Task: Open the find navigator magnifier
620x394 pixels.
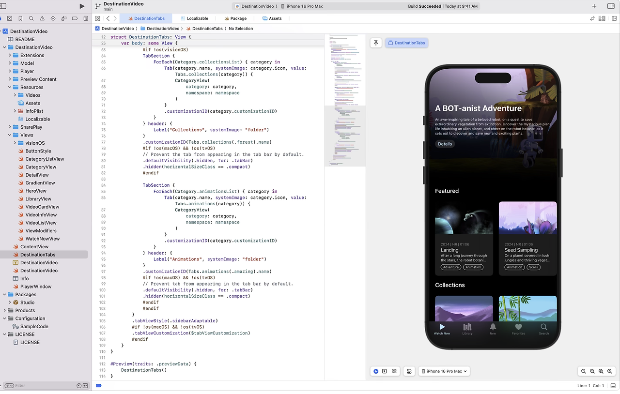Action: point(31,18)
